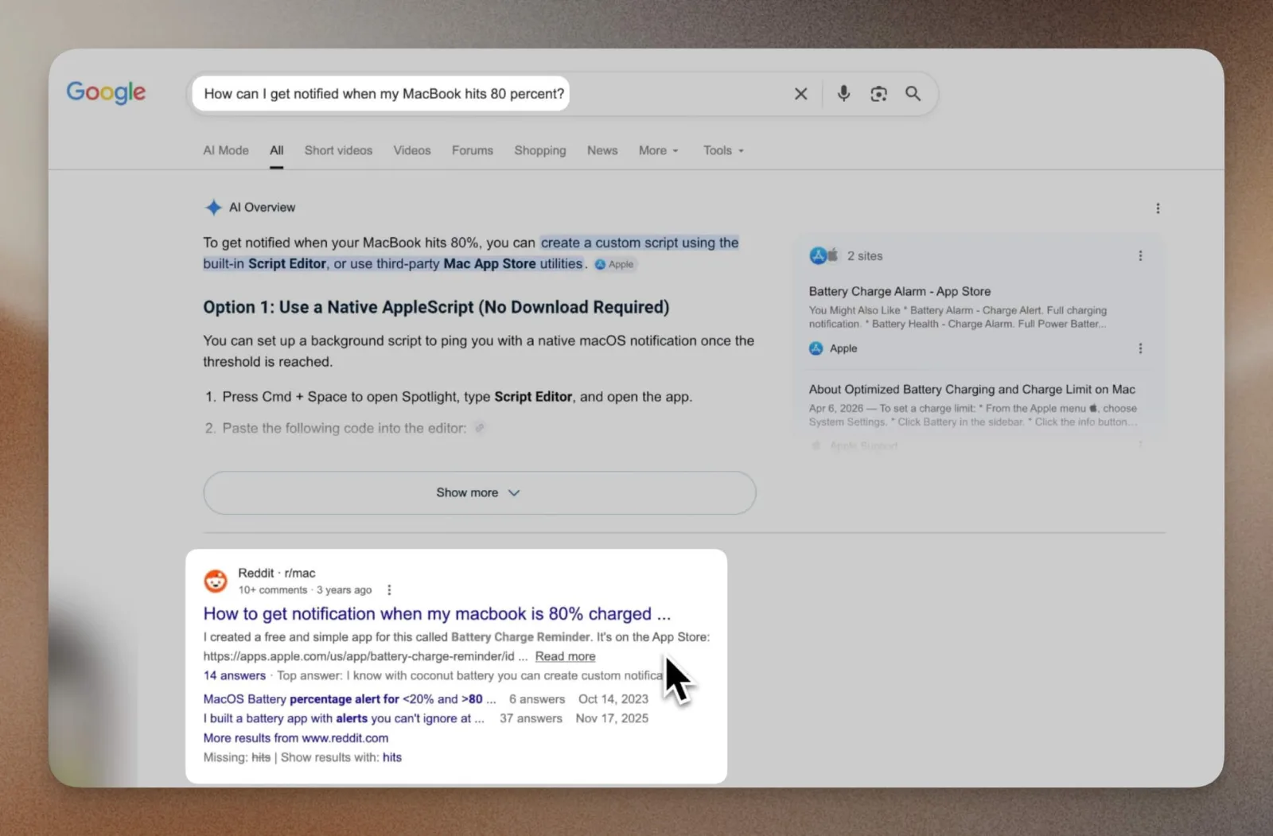The height and width of the screenshot is (836, 1273).
Task: Click More results from www.reddit.com
Action: click(296, 738)
